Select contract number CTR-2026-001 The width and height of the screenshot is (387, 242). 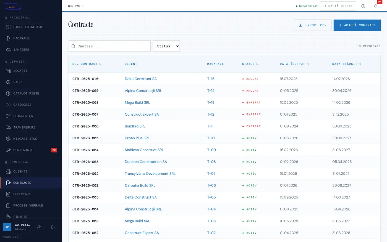(x=85, y=185)
